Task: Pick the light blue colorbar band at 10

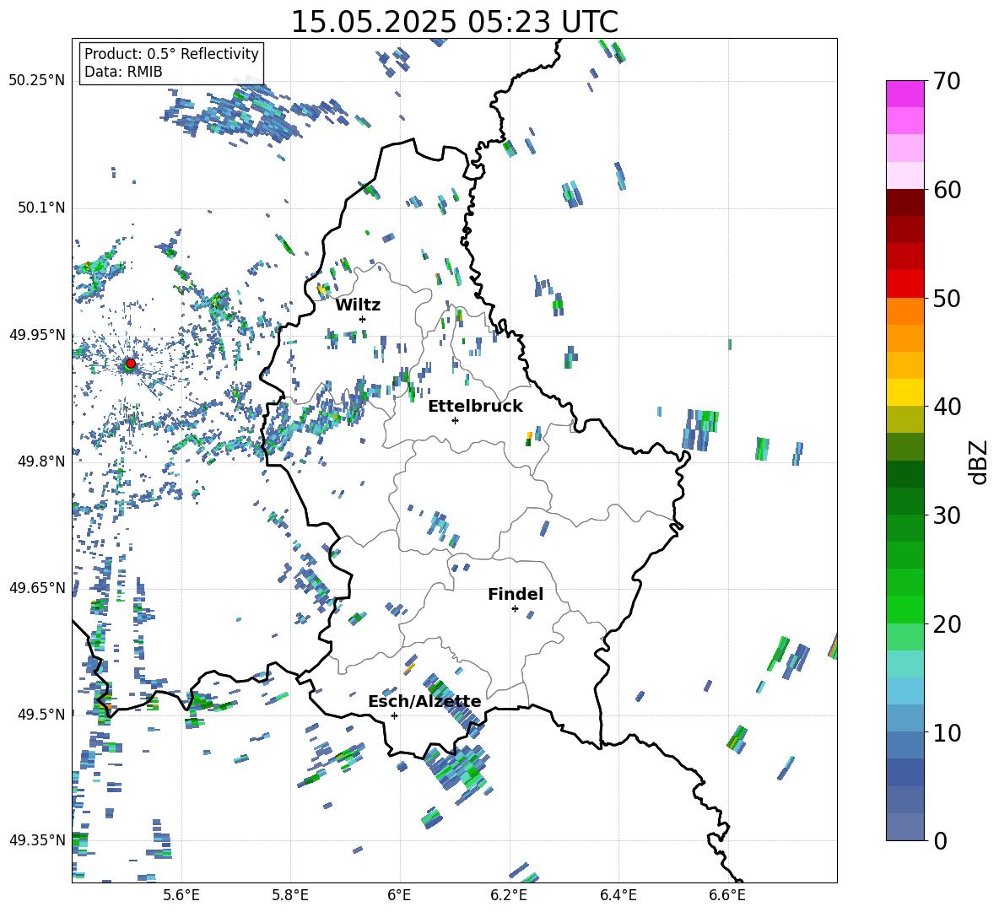Action: tap(904, 719)
